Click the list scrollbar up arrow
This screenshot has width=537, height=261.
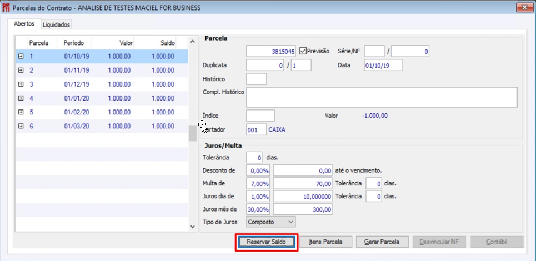tap(193, 42)
